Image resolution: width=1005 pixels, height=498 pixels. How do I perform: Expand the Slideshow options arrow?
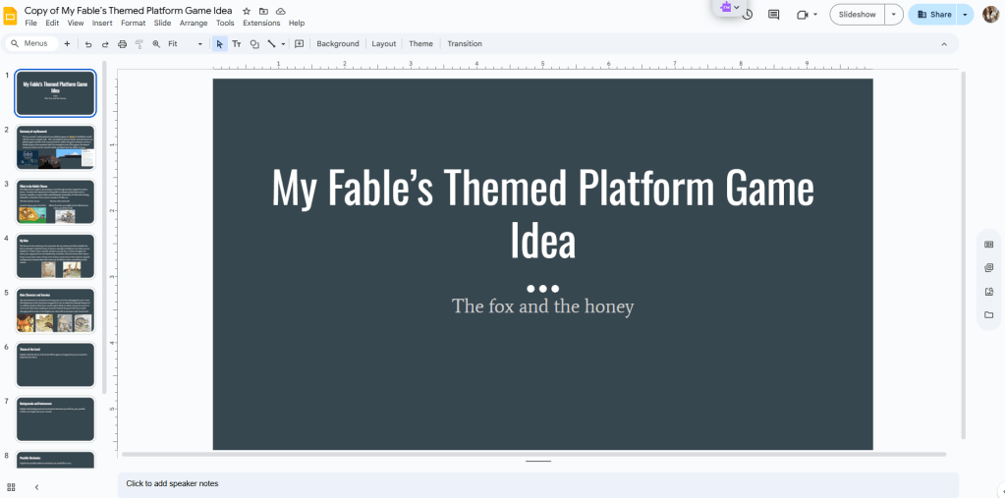893,15
